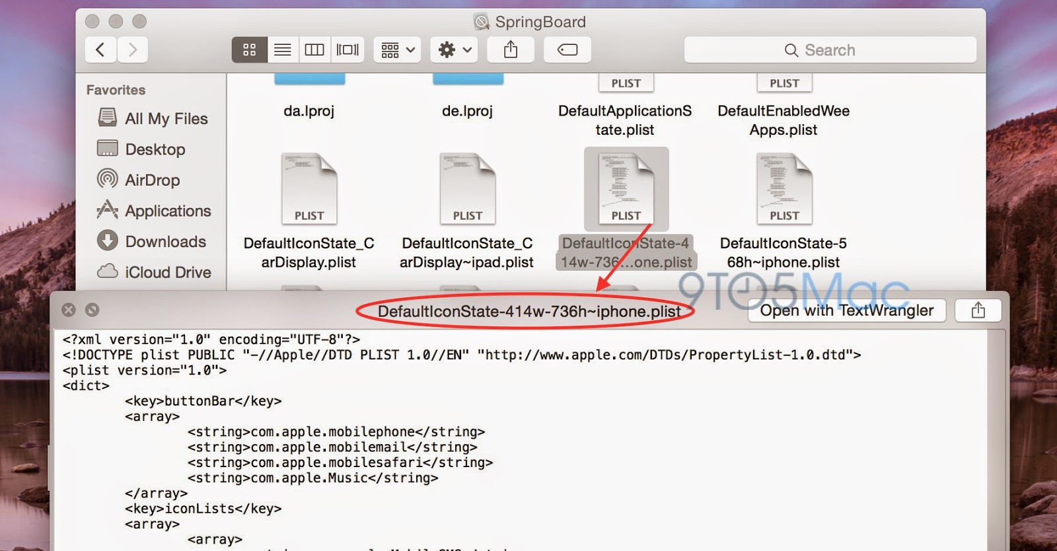This screenshot has width=1057, height=551.
Task: Select the da.lproj folder label
Action: (309, 111)
